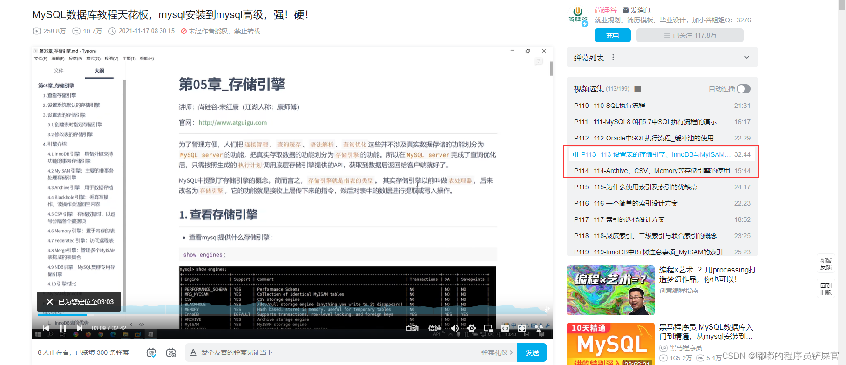Open playback speed 倍速 menu
Viewport: 846px width, 365px height.
pyautogui.click(x=435, y=328)
